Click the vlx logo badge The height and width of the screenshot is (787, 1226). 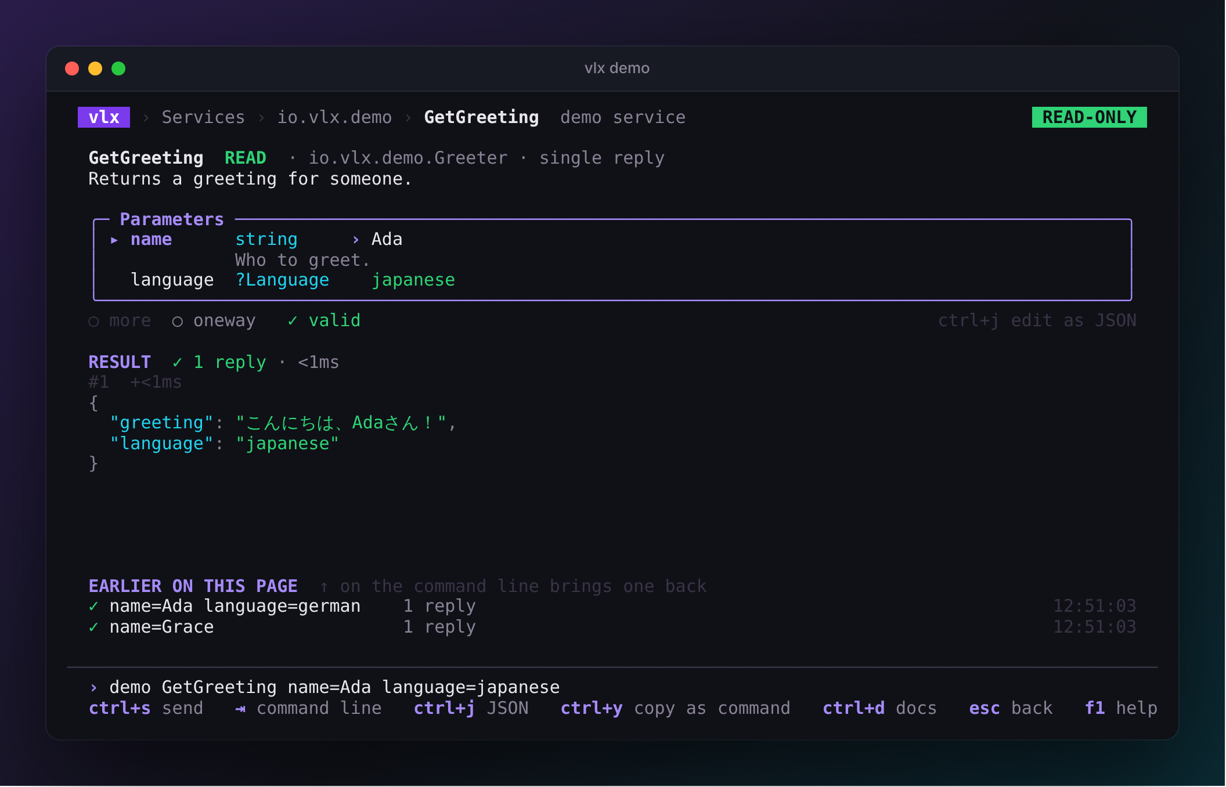click(x=104, y=117)
